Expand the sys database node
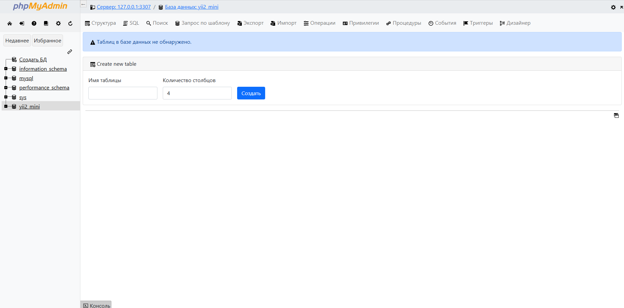This screenshot has height=308, width=624. 6,97
